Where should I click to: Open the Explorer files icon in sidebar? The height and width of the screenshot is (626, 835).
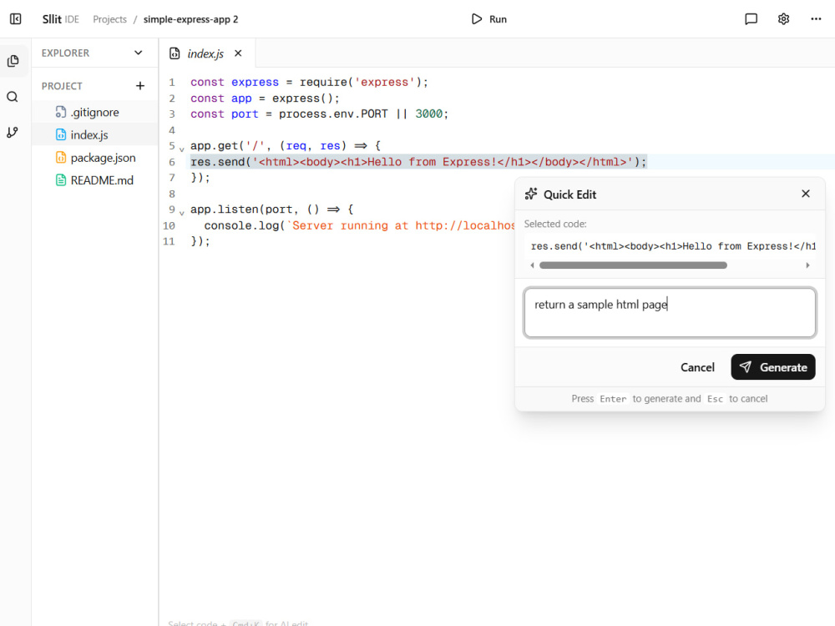tap(13, 61)
